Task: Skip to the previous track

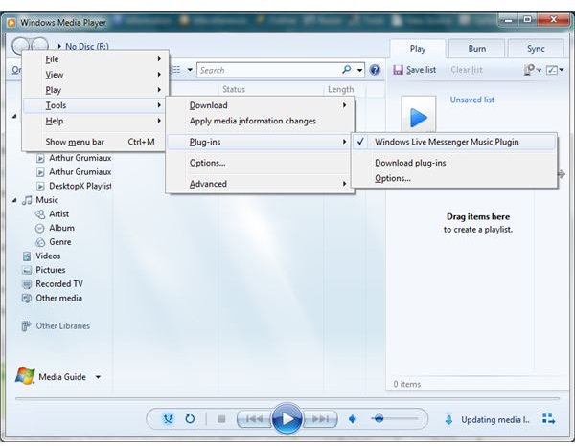Action: (255, 418)
